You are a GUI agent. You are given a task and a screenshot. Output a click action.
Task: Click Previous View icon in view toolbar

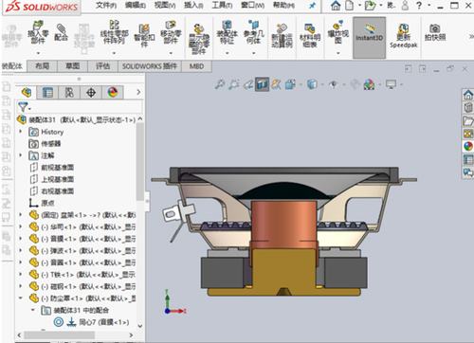coord(248,84)
